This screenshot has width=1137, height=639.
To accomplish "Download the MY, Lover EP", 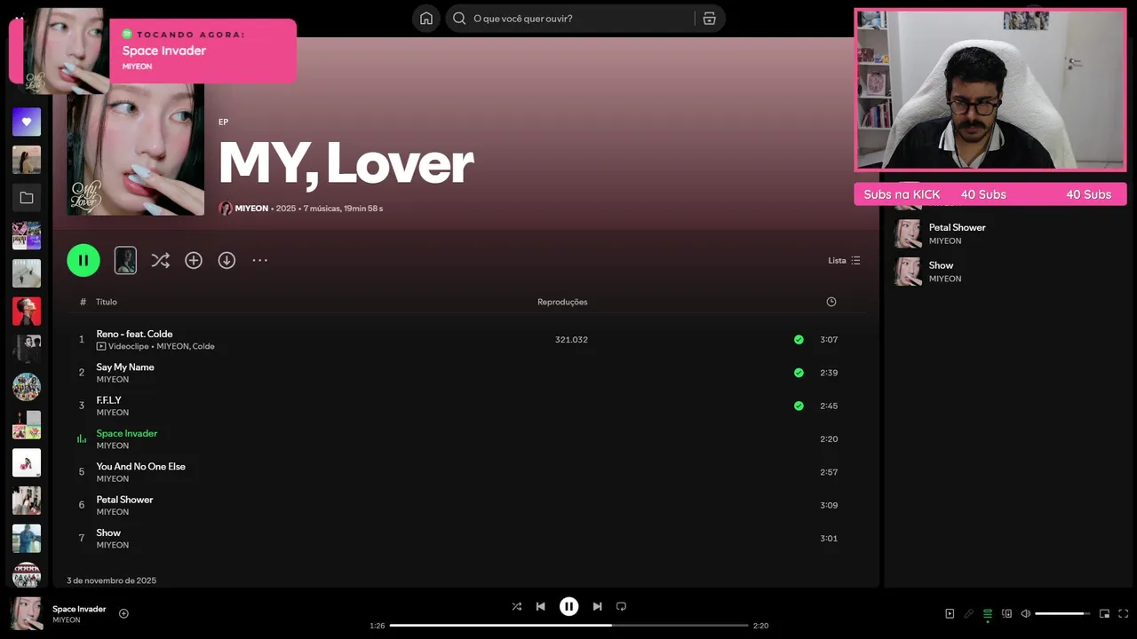I will tap(227, 260).
